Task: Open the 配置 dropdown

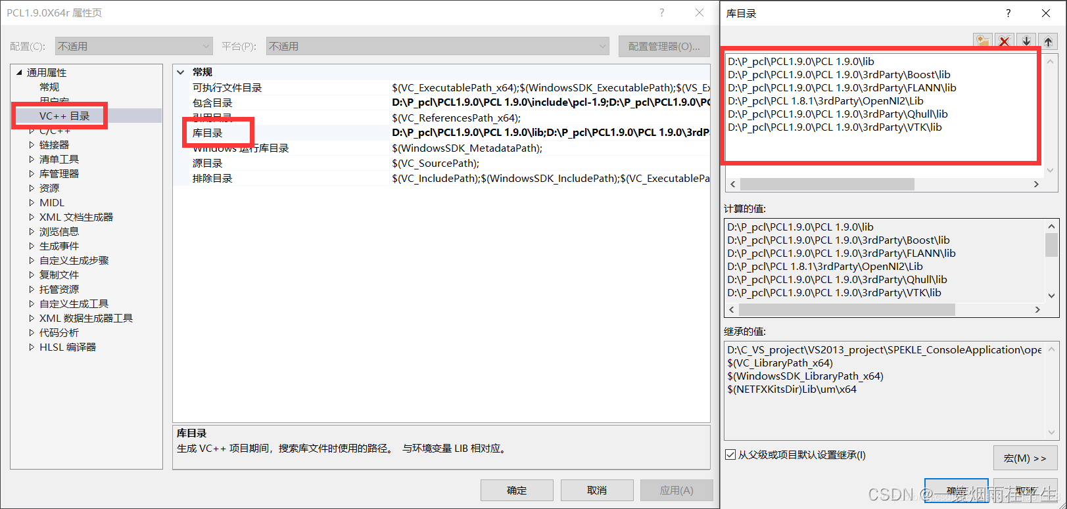Action: [133, 46]
